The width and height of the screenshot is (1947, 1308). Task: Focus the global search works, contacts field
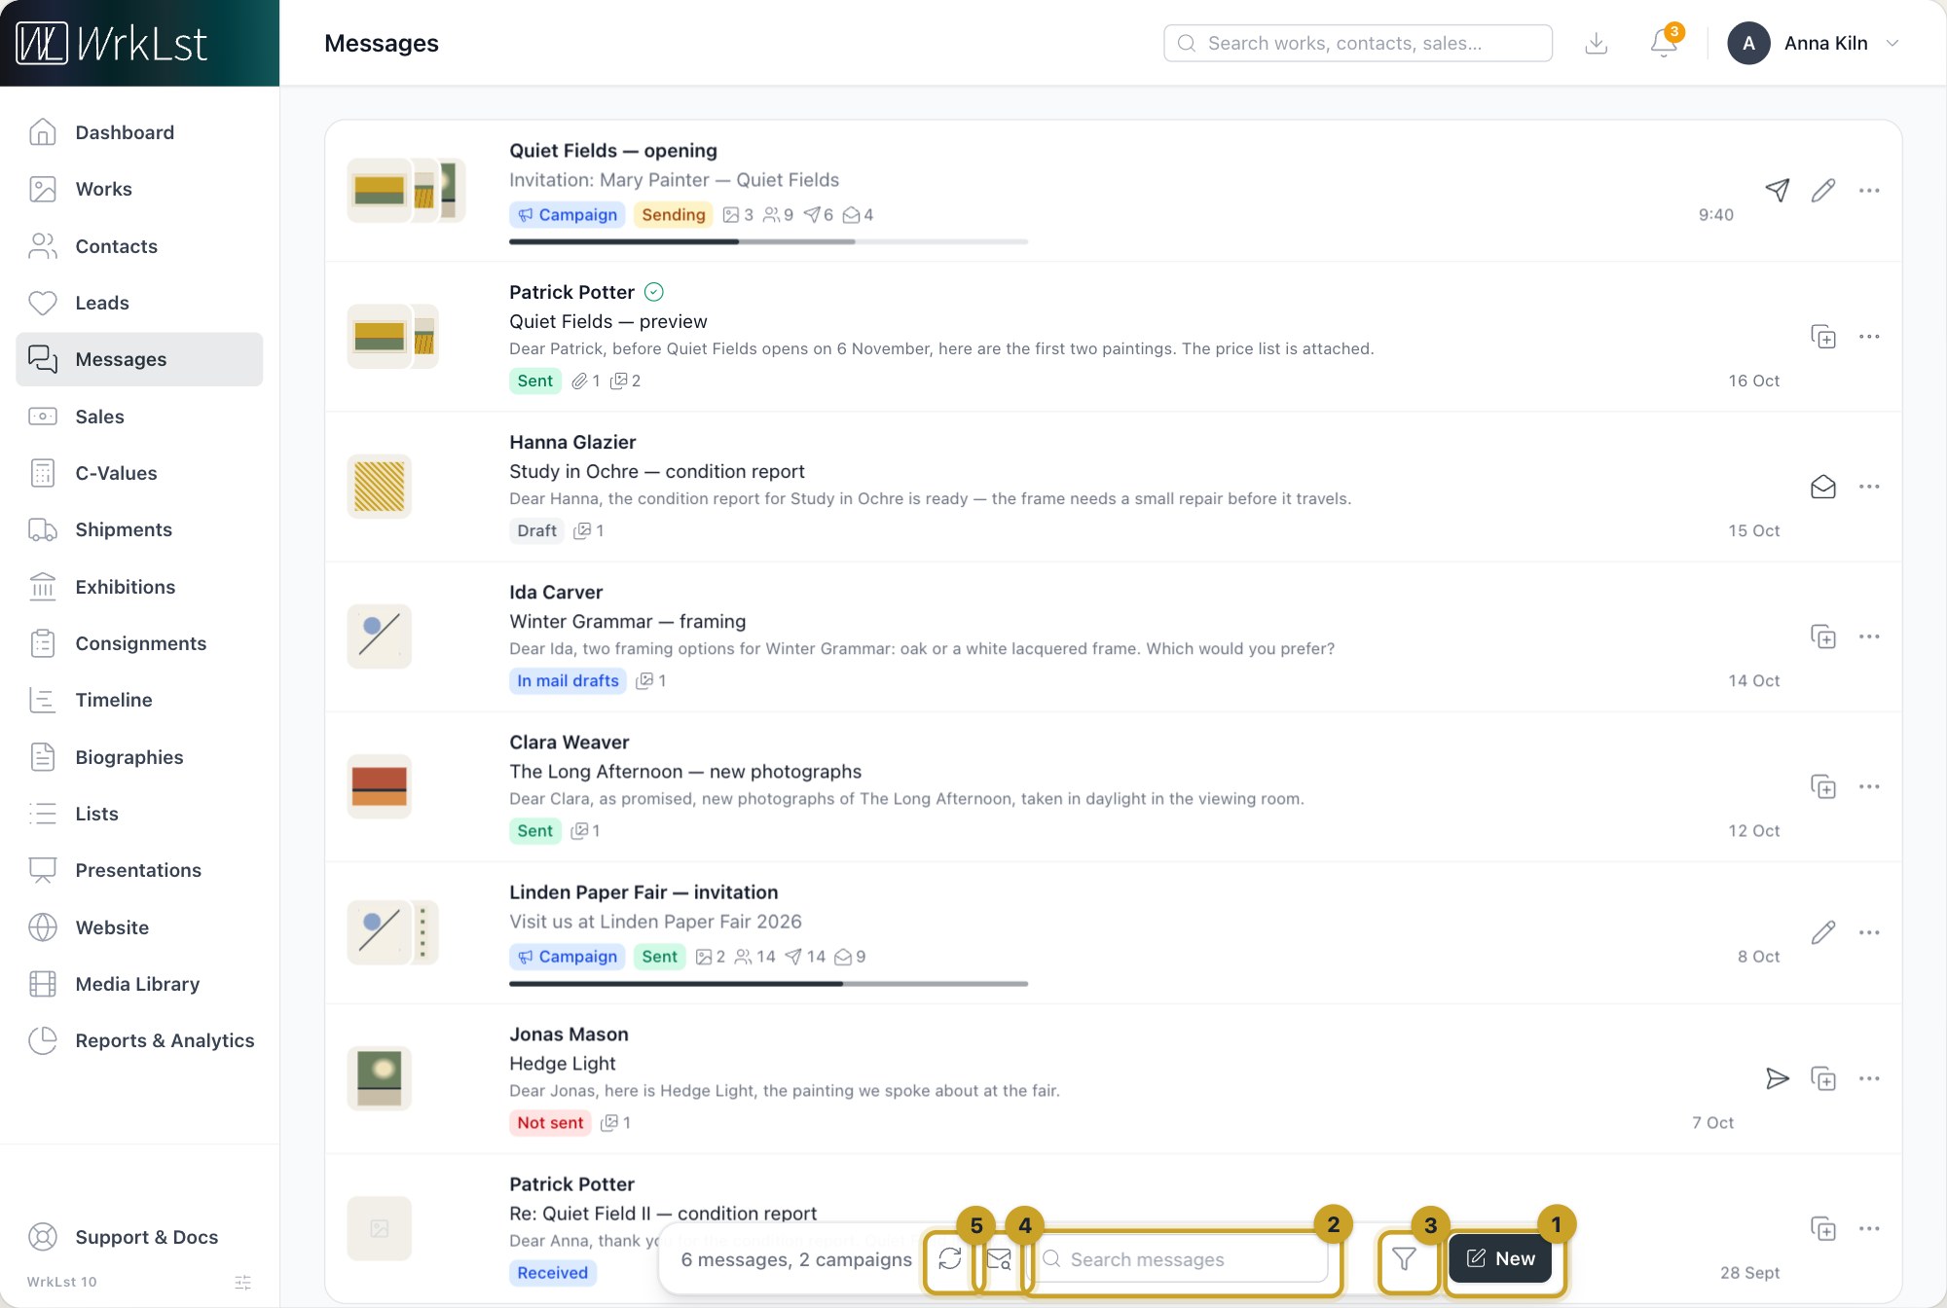1357,43
